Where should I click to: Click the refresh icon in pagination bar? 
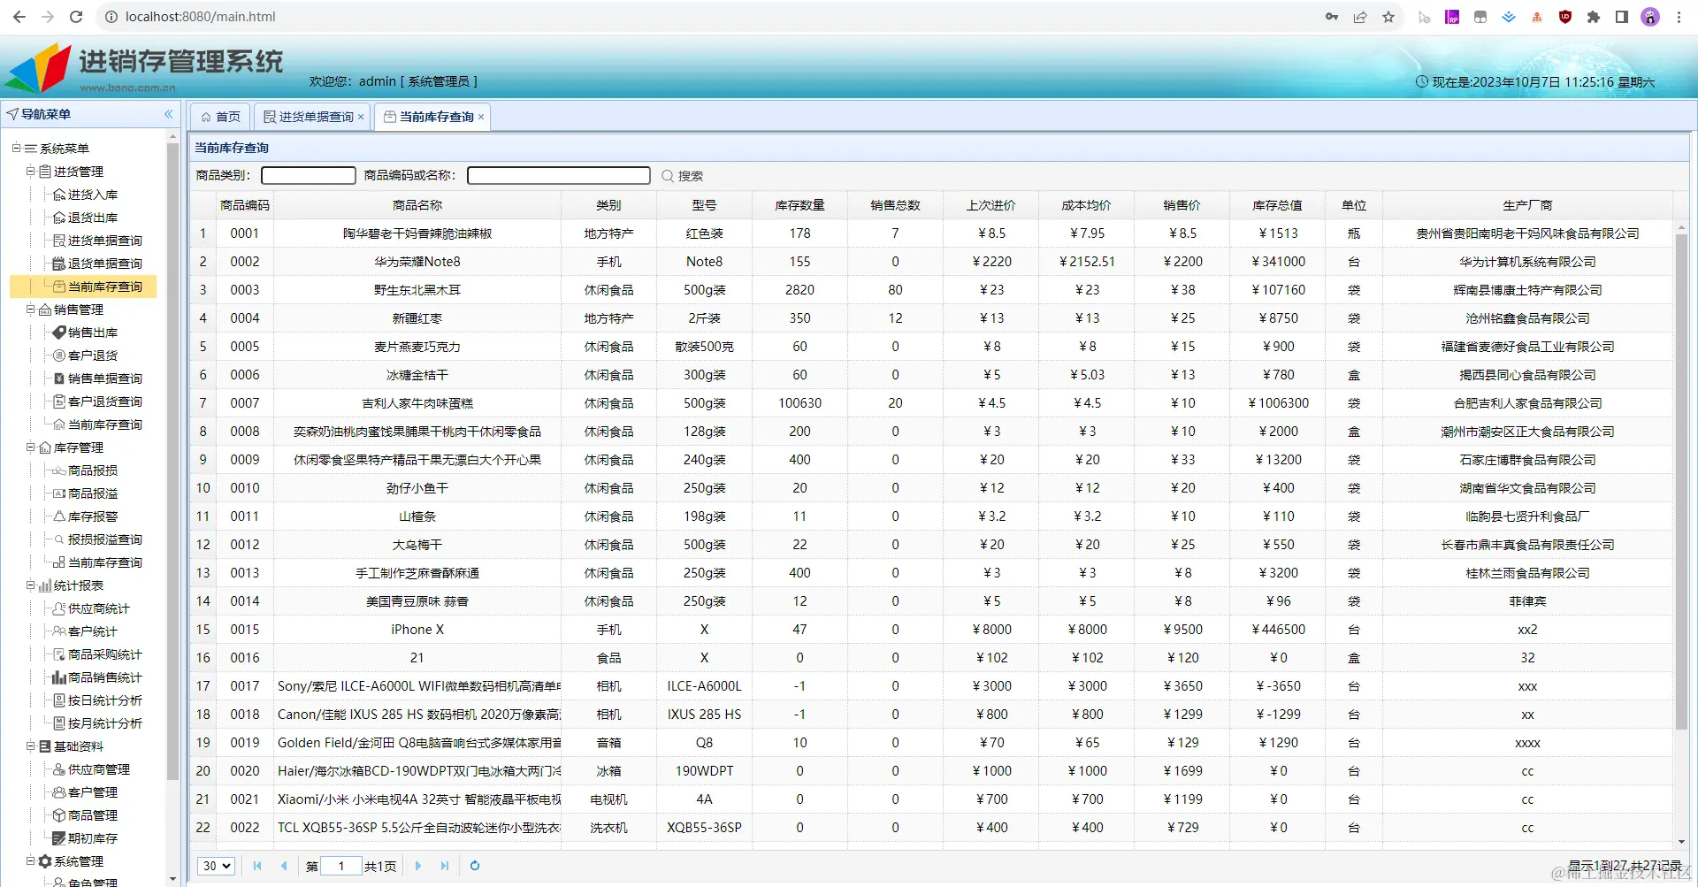click(x=475, y=866)
